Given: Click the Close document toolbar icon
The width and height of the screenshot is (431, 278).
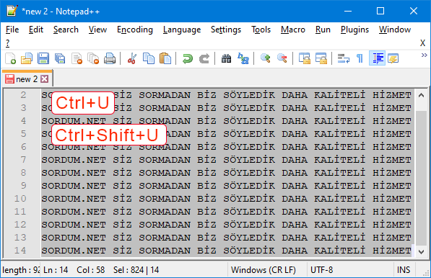Looking at the screenshot, I should [77, 58].
